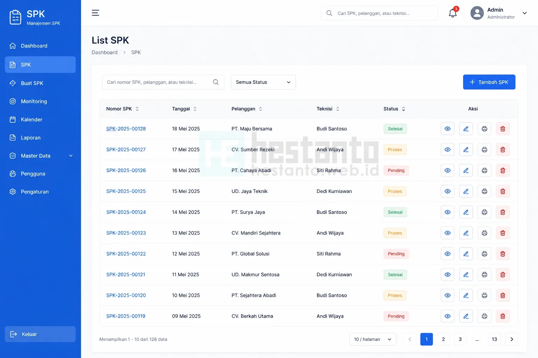This screenshot has width=538, height=358.
Task: Edit SPK-2025-00123 with pencil icon
Action: [x=466, y=233]
